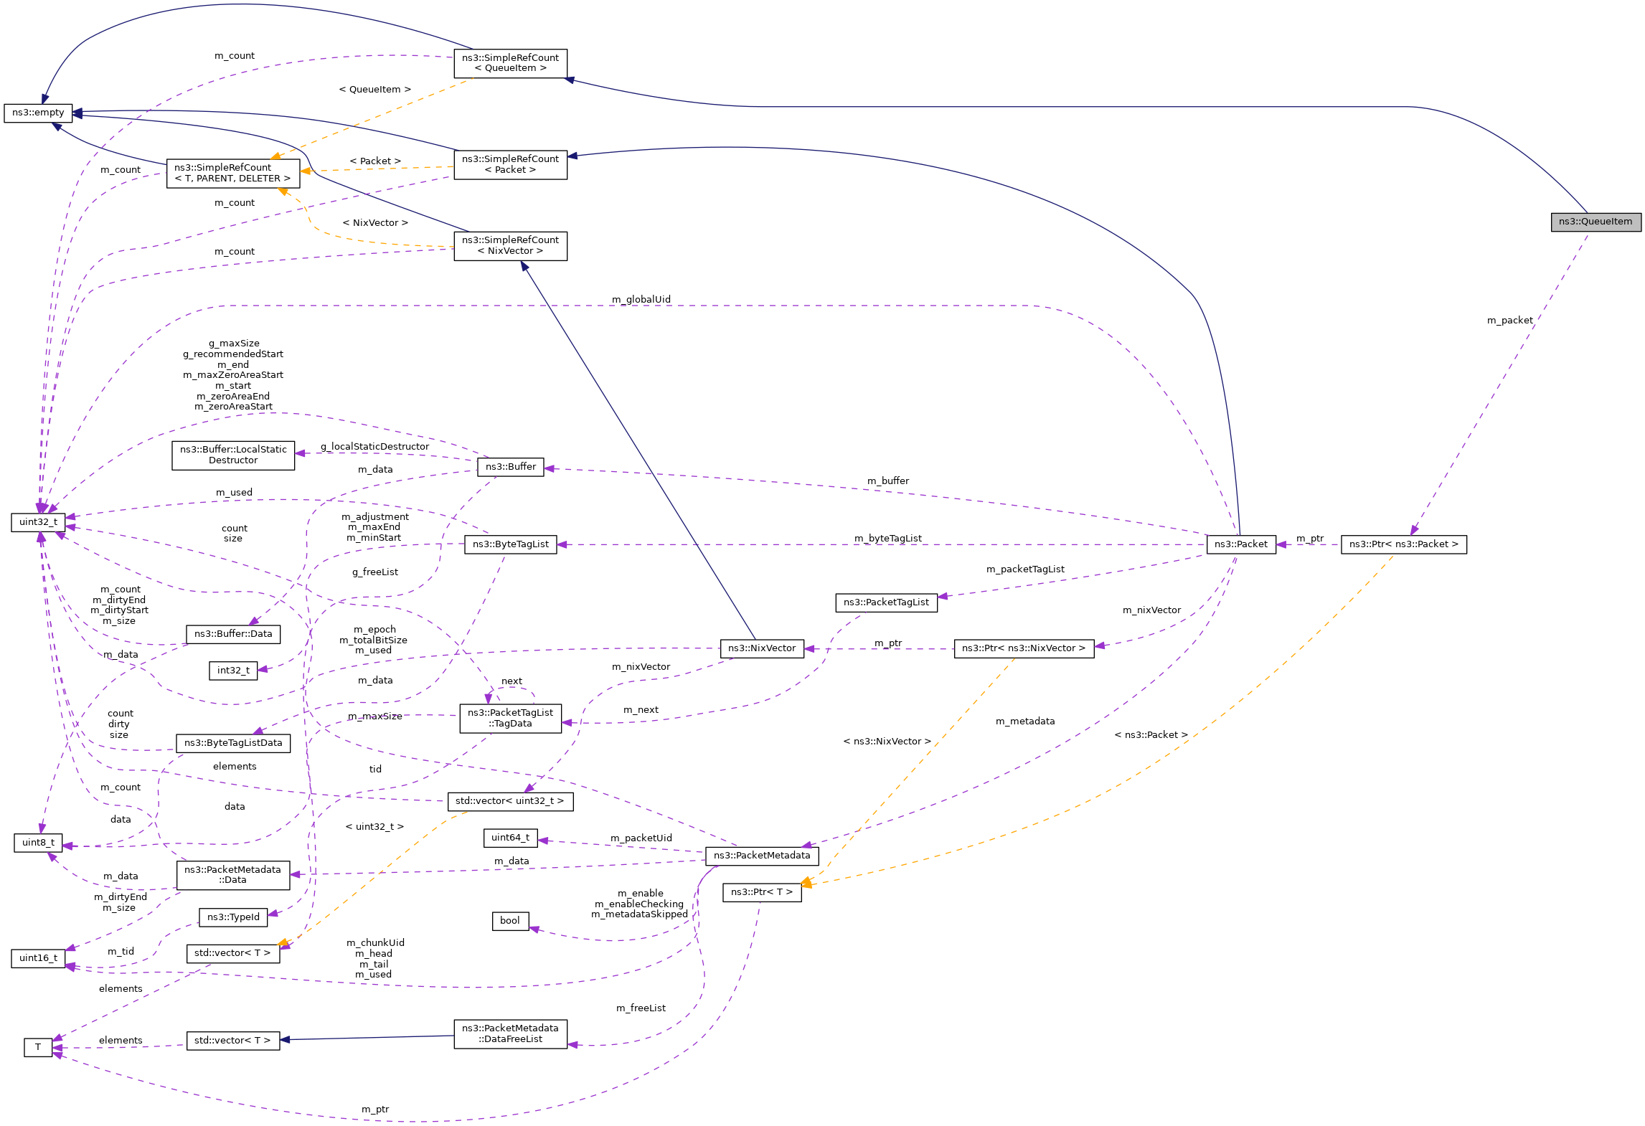This screenshot has height=1126, width=1645.
Task: Open the ns3::PacketMetadata::DataFreeList node
Action: click(510, 1033)
